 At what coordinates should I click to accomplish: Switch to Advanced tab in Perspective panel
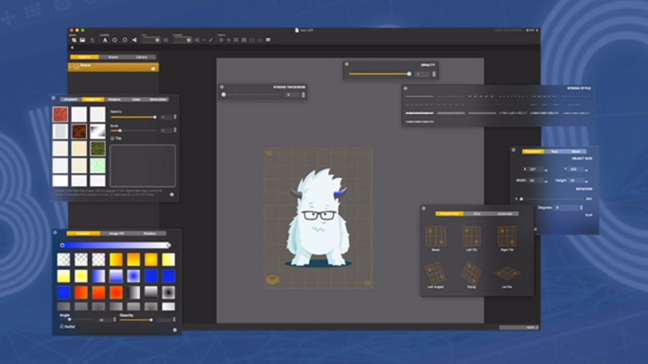(x=505, y=213)
